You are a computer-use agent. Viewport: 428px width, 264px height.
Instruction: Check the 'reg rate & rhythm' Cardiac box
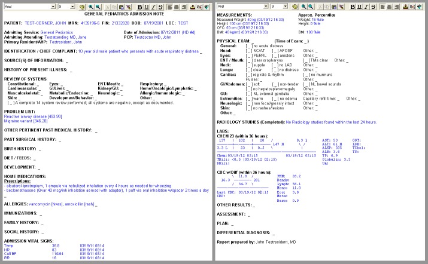coord(248,75)
